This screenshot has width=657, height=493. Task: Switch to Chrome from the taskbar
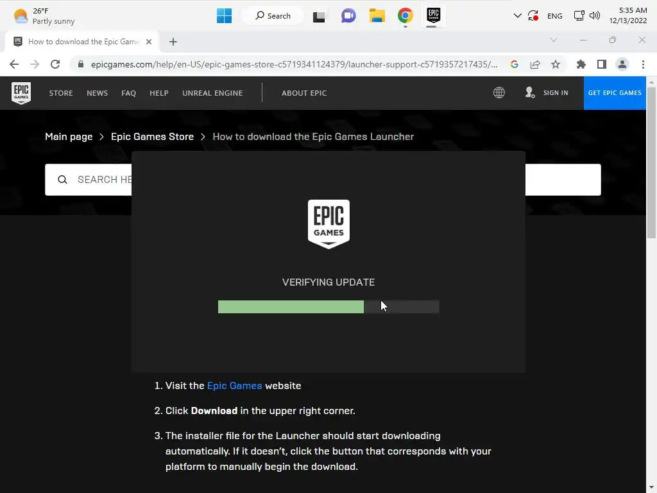[x=405, y=16]
